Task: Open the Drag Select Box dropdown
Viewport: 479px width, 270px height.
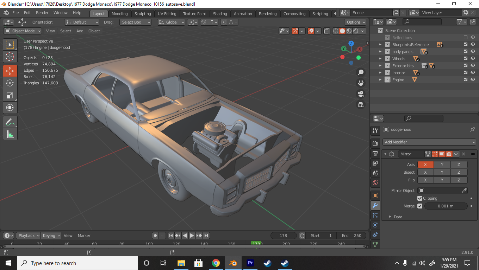Action: 135,22
